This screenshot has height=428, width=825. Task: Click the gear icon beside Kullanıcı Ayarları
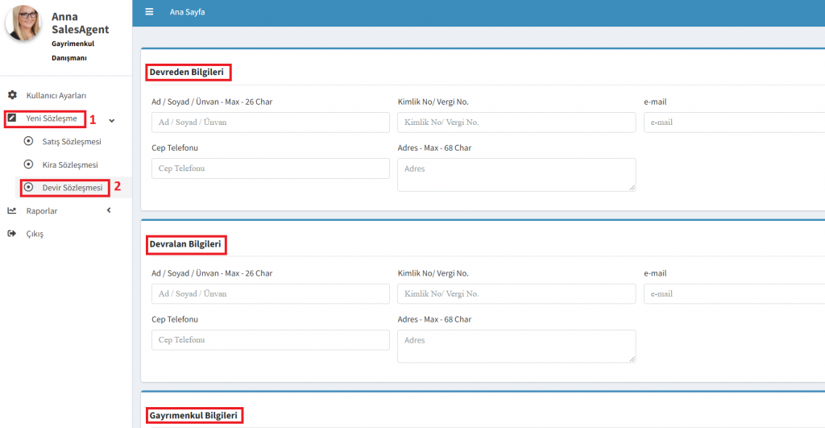click(x=12, y=95)
